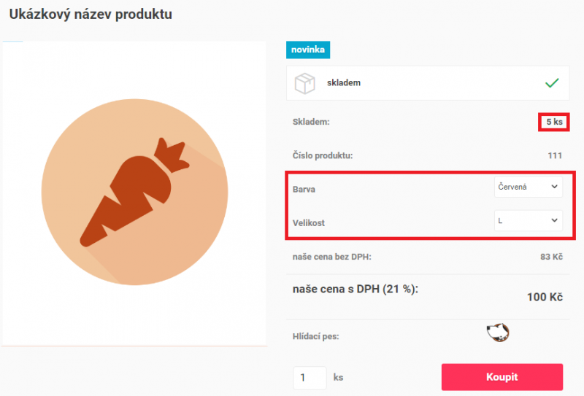Click the chevron arrow beside size L
Viewport: 584px width, 396px height.
pos(554,220)
